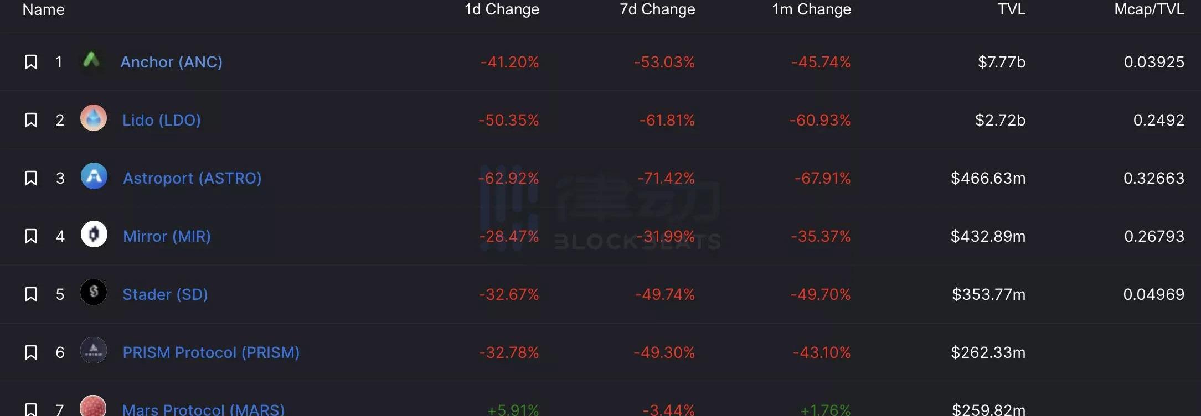Click the Lido droplet logo icon
The image size is (1201, 416).
point(94,118)
